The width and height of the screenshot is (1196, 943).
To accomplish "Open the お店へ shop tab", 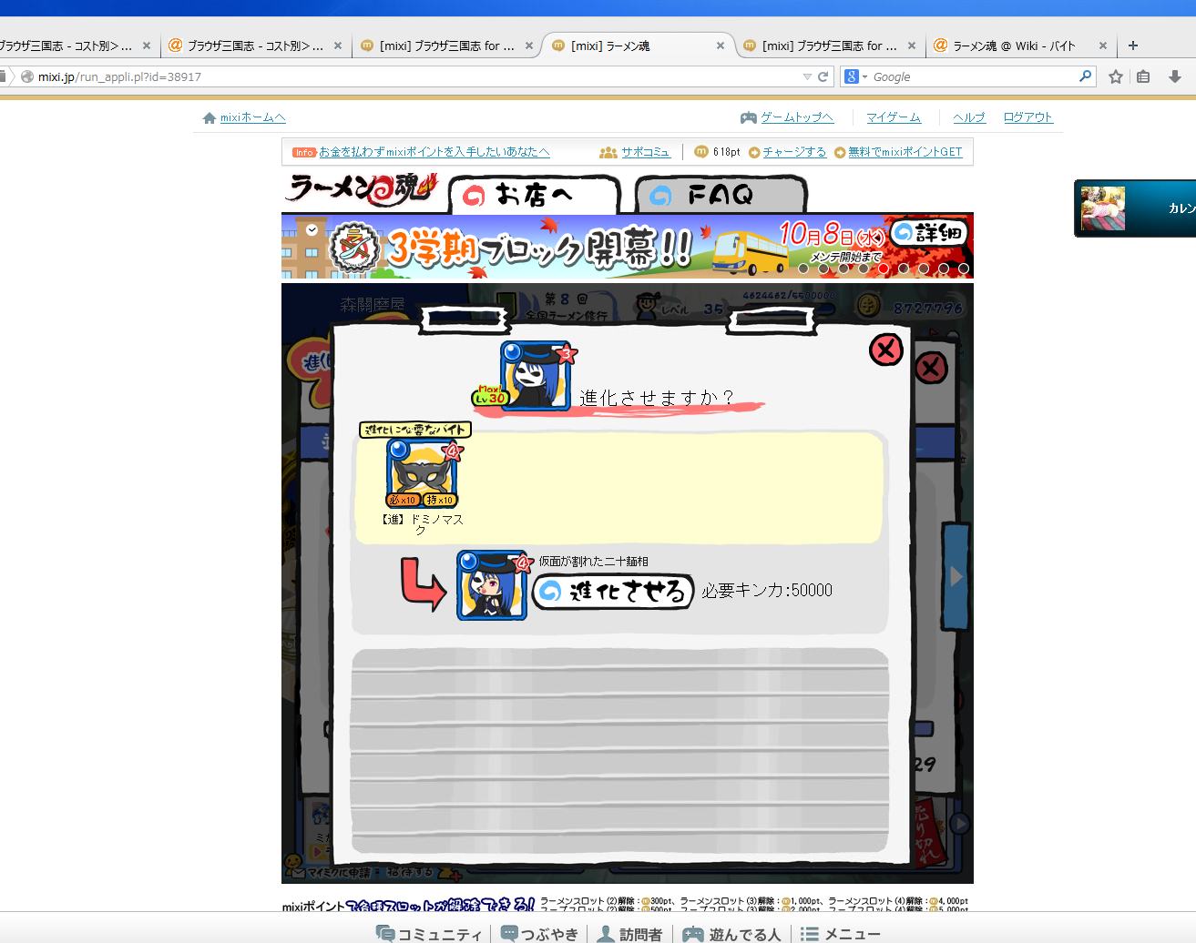I will click(x=534, y=195).
